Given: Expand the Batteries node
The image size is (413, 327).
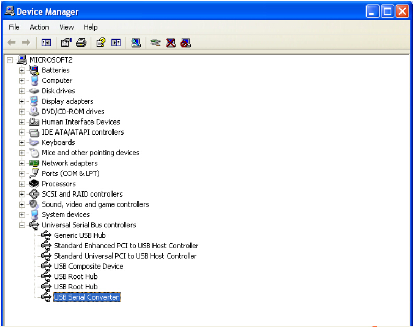Looking at the screenshot, I should click(22, 70).
